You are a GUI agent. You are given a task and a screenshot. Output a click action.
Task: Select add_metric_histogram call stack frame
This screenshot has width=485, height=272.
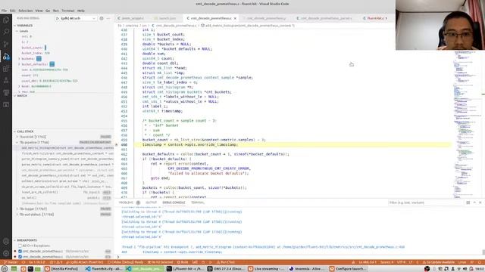(x=67, y=148)
